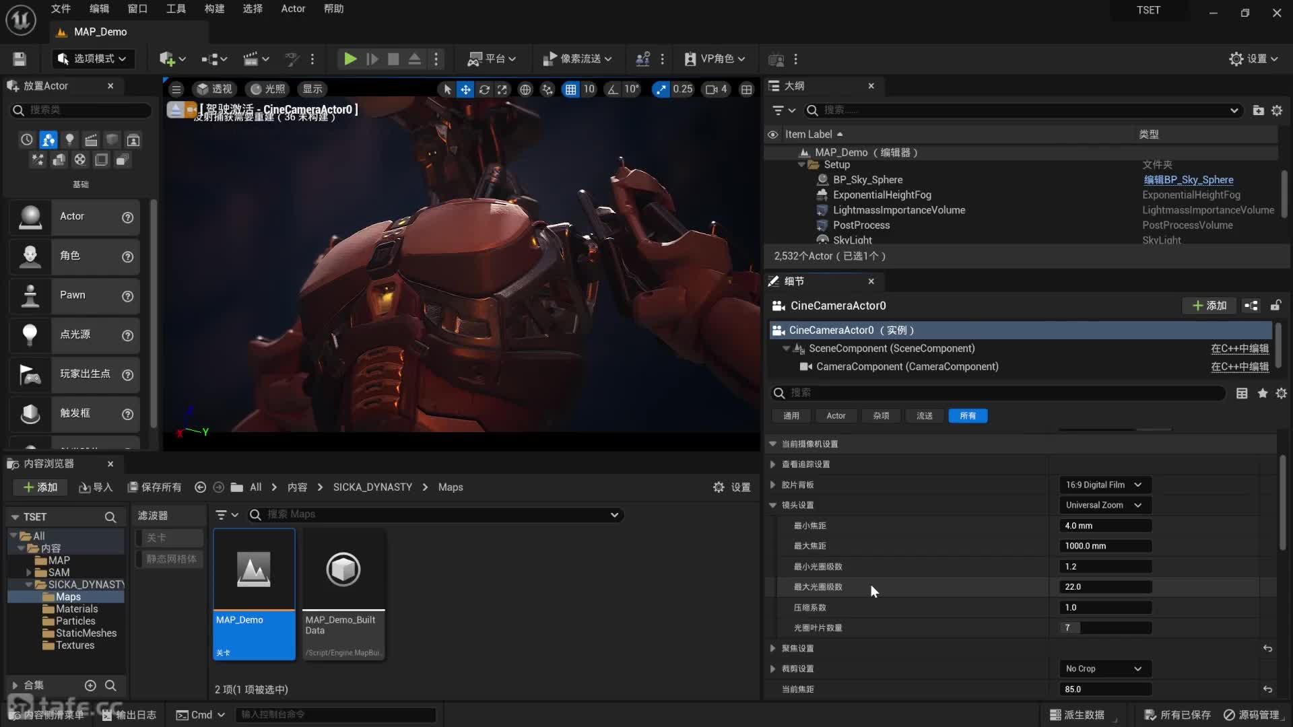Click the Stop simulation button
1293x727 pixels.
point(393,59)
